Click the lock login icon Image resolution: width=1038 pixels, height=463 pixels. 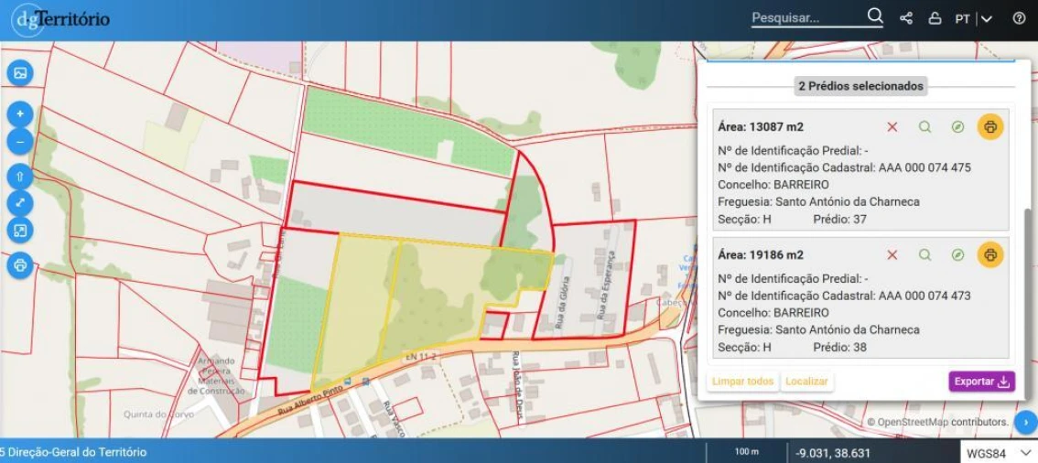[x=935, y=18]
